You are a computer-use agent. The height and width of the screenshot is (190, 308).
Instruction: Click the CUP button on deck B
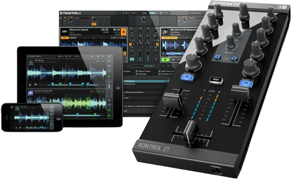point(178,59)
